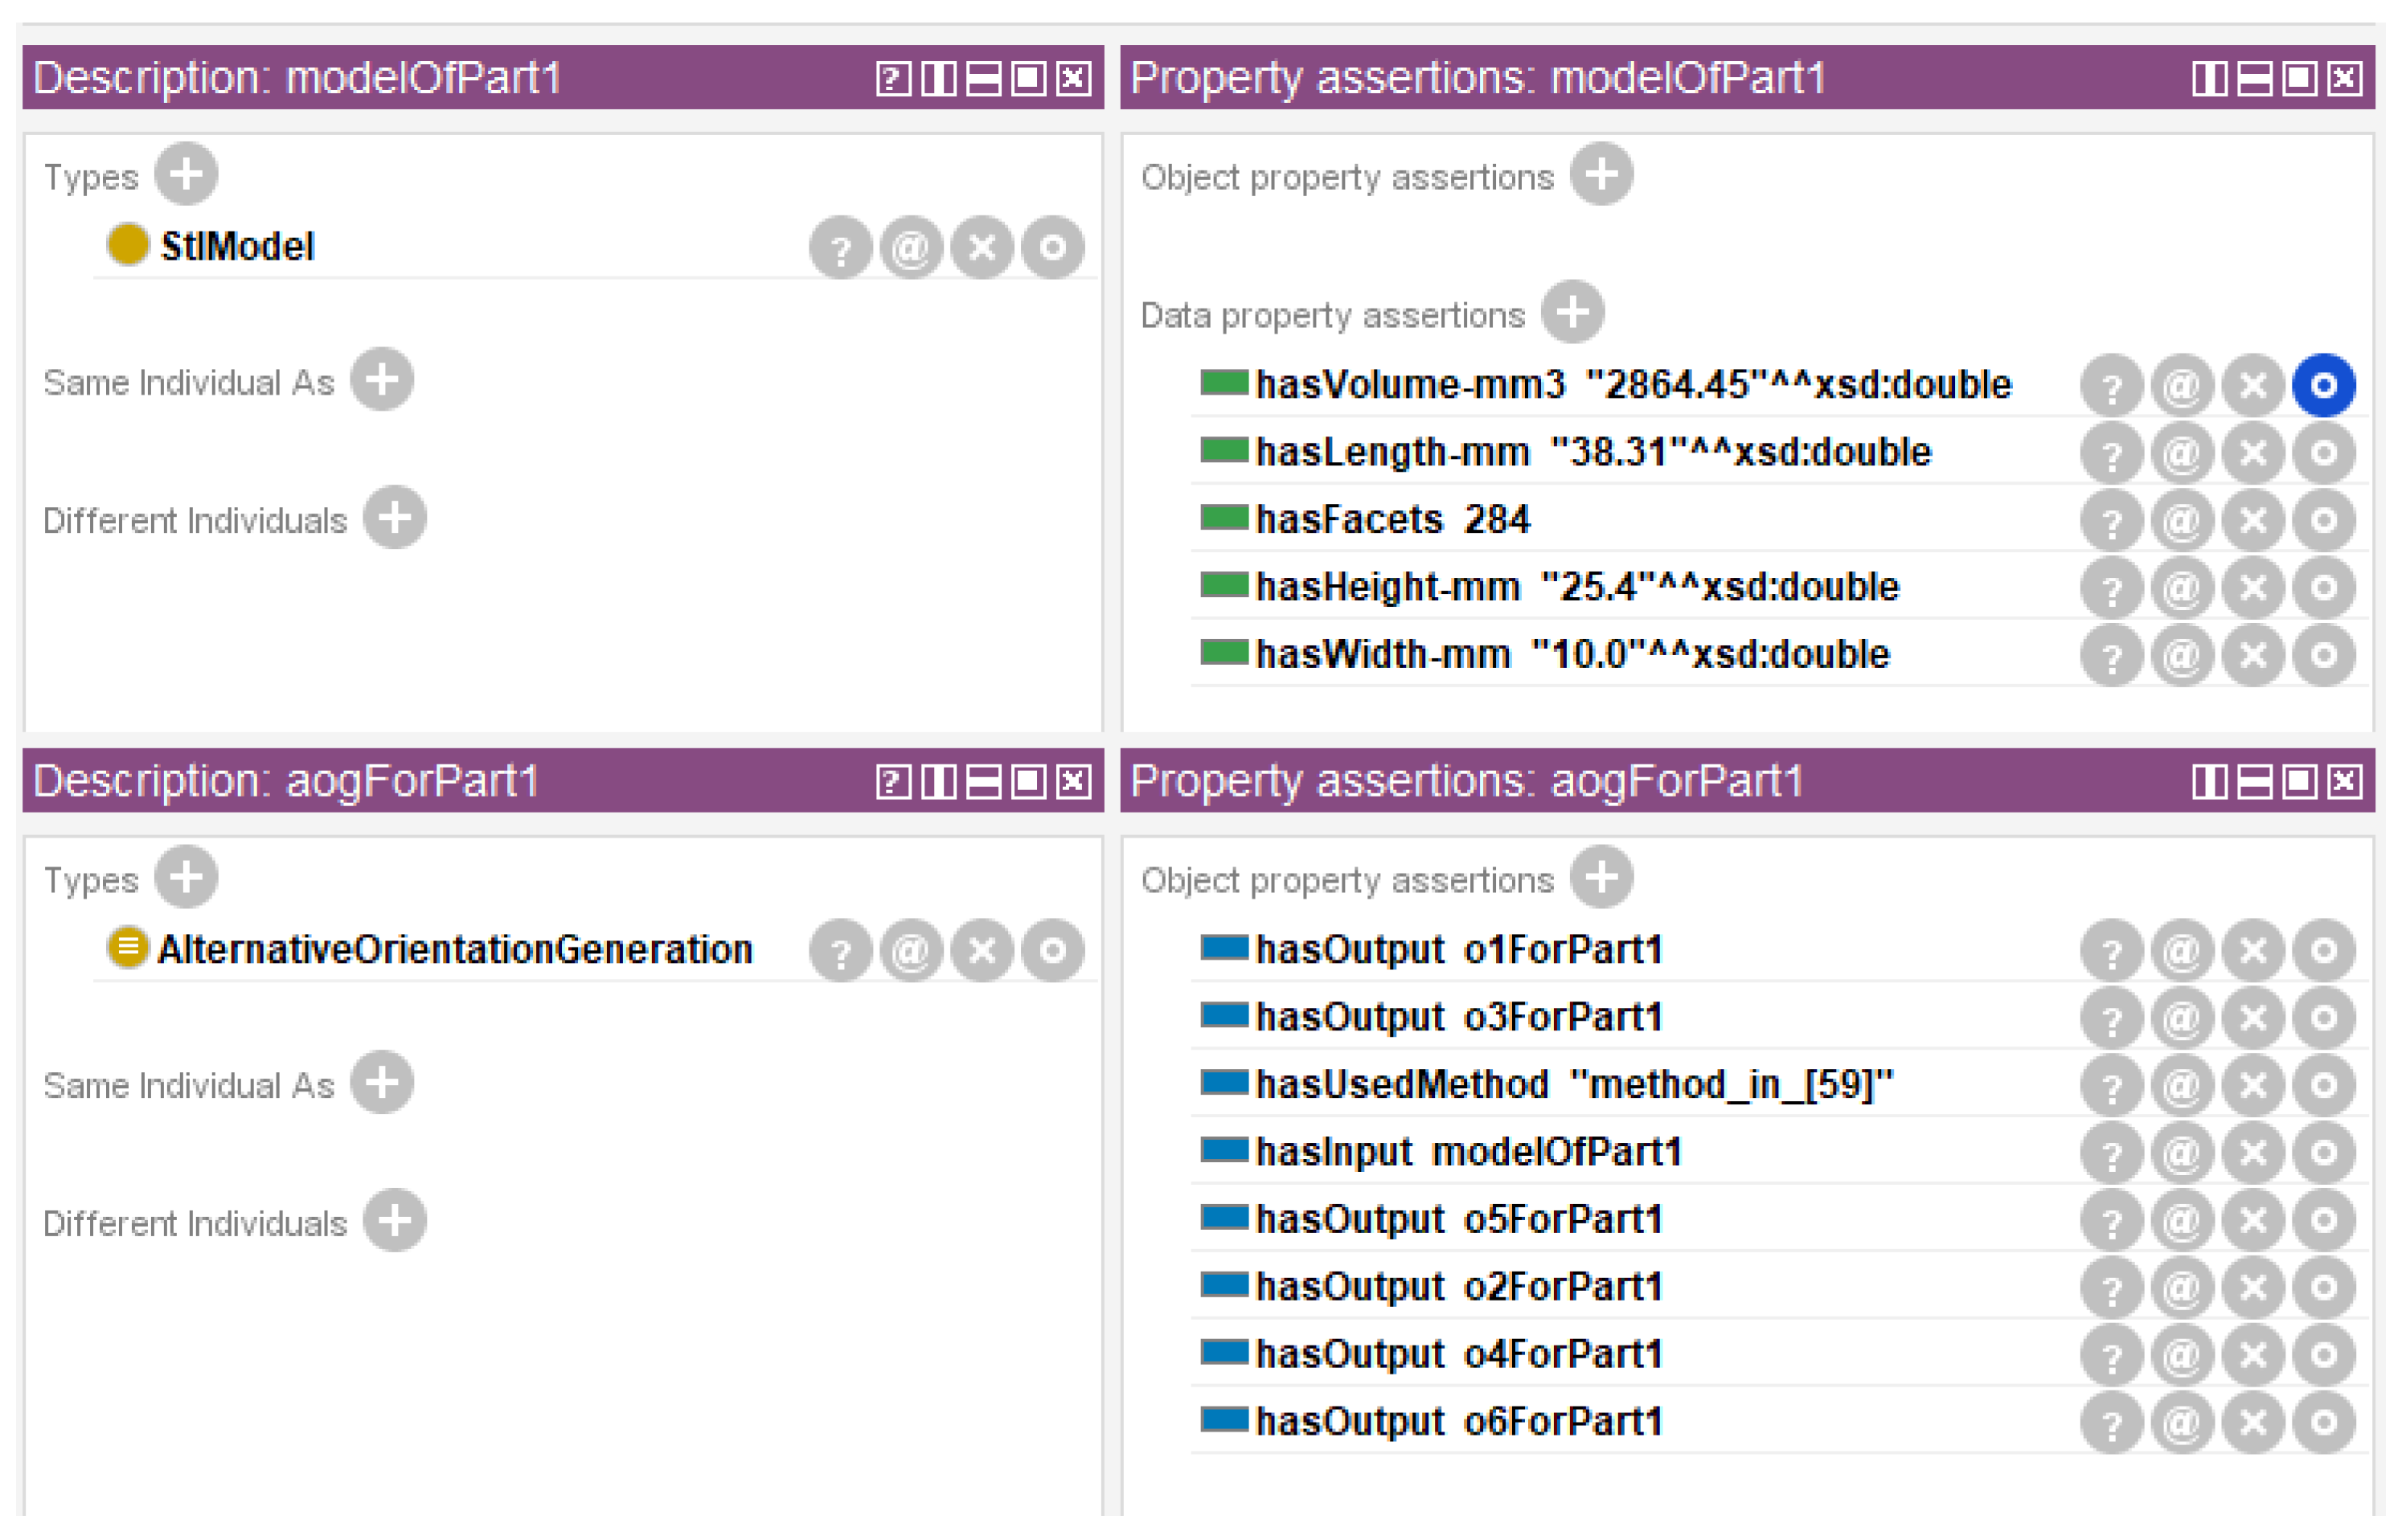This screenshot has height=1540, width=2406.
Task: Split the Description: modelOfPart1 panel vertically
Action: click(938, 78)
